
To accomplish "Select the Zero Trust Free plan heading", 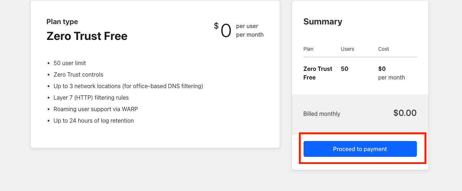I will (87, 36).
